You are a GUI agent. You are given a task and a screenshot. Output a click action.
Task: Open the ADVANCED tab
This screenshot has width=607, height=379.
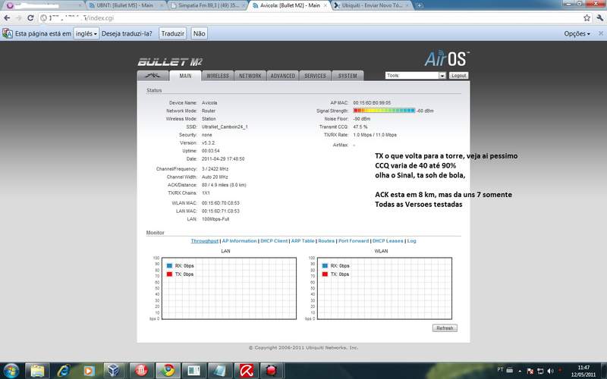click(x=282, y=75)
